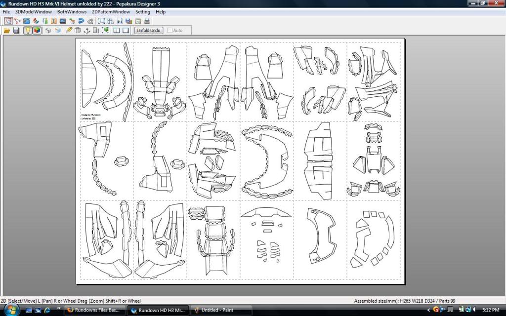Open the 3DModelWindow menu

(34, 12)
